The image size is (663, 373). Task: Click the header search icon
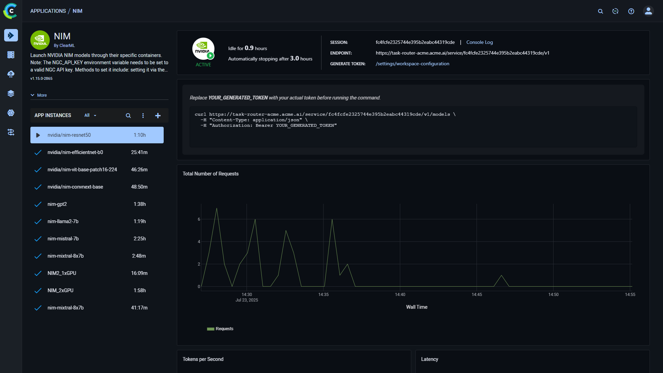pos(600,11)
